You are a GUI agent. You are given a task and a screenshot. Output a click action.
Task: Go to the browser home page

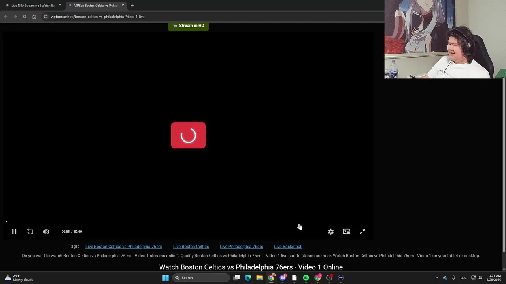click(x=34, y=17)
